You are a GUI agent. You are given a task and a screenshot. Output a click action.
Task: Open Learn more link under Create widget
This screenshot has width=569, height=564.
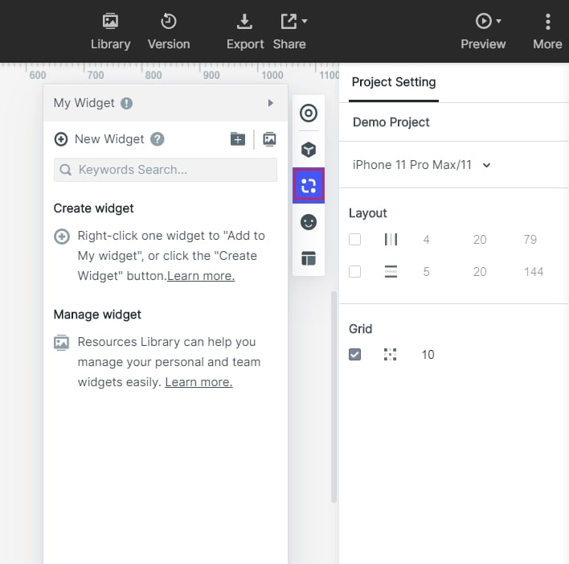201,276
